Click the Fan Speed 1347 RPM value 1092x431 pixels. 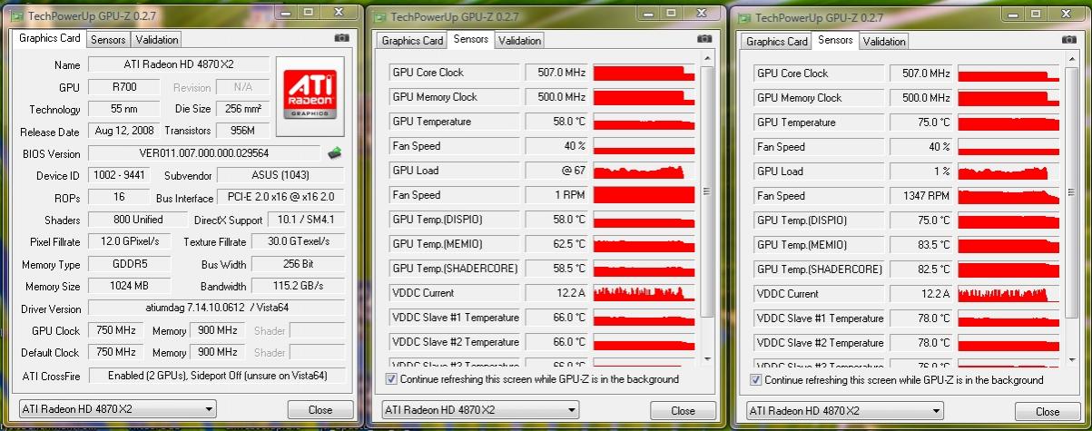point(921,196)
